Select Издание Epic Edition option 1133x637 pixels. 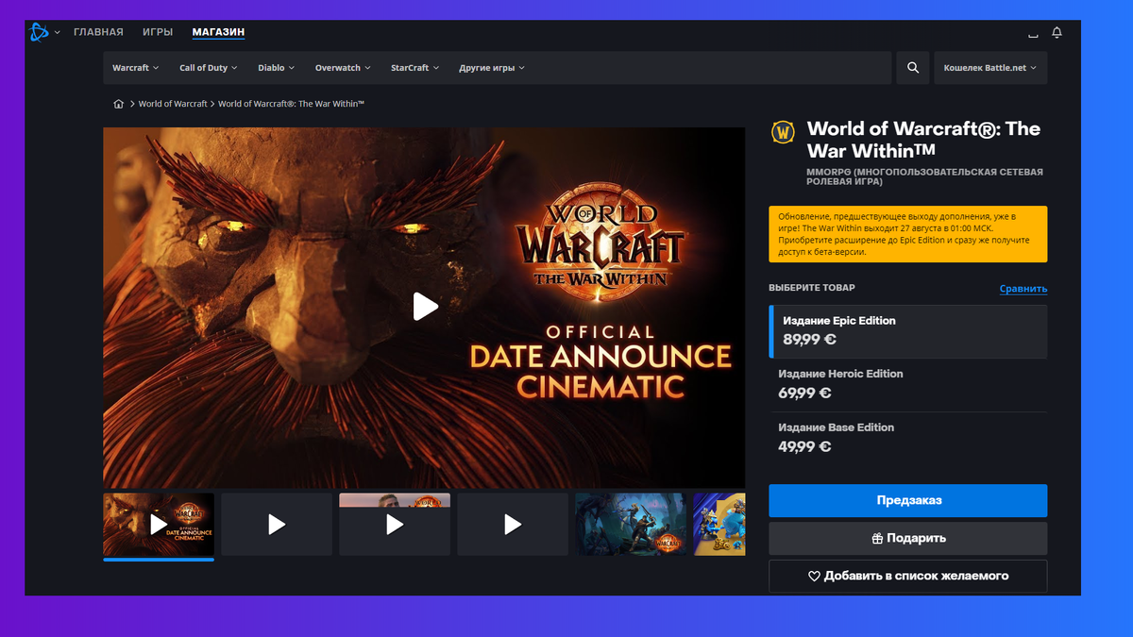[907, 331]
